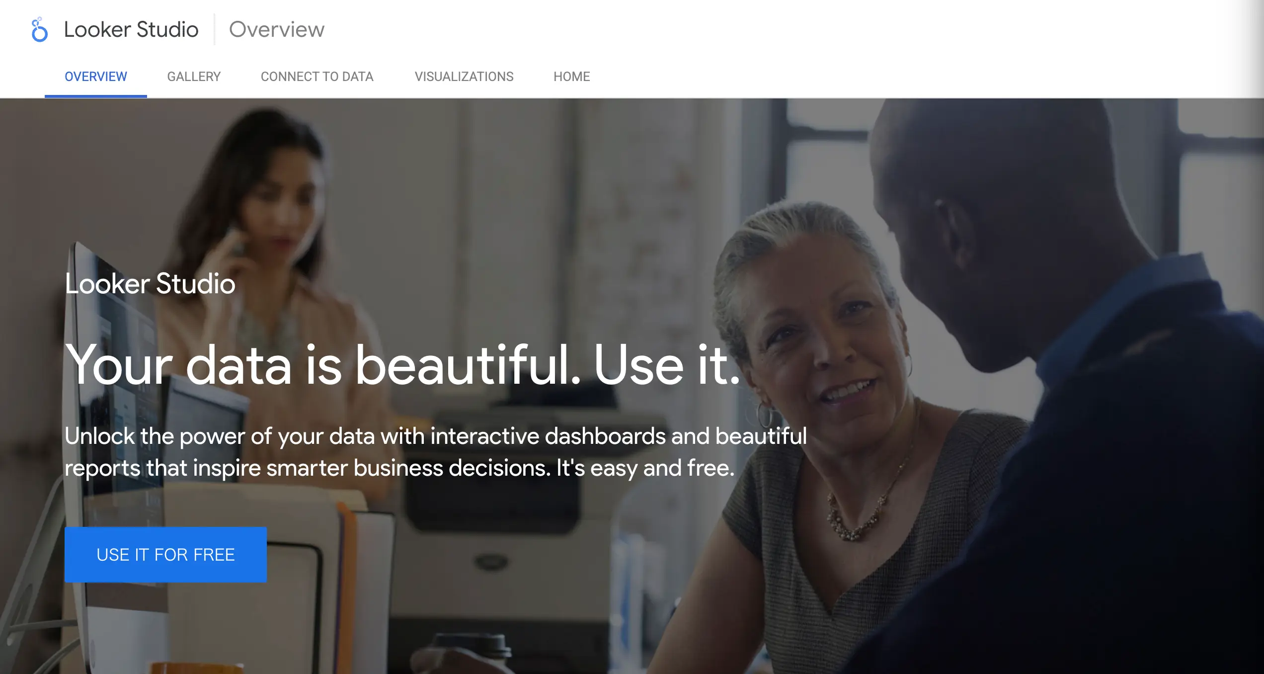Click the Looker Studio logo icon
The image size is (1264, 674).
point(39,30)
